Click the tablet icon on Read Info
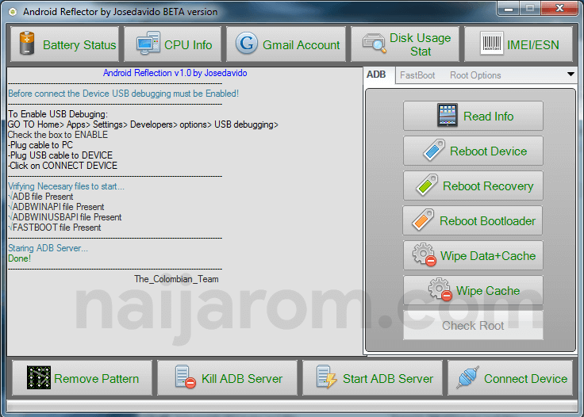 [x=448, y=115]
